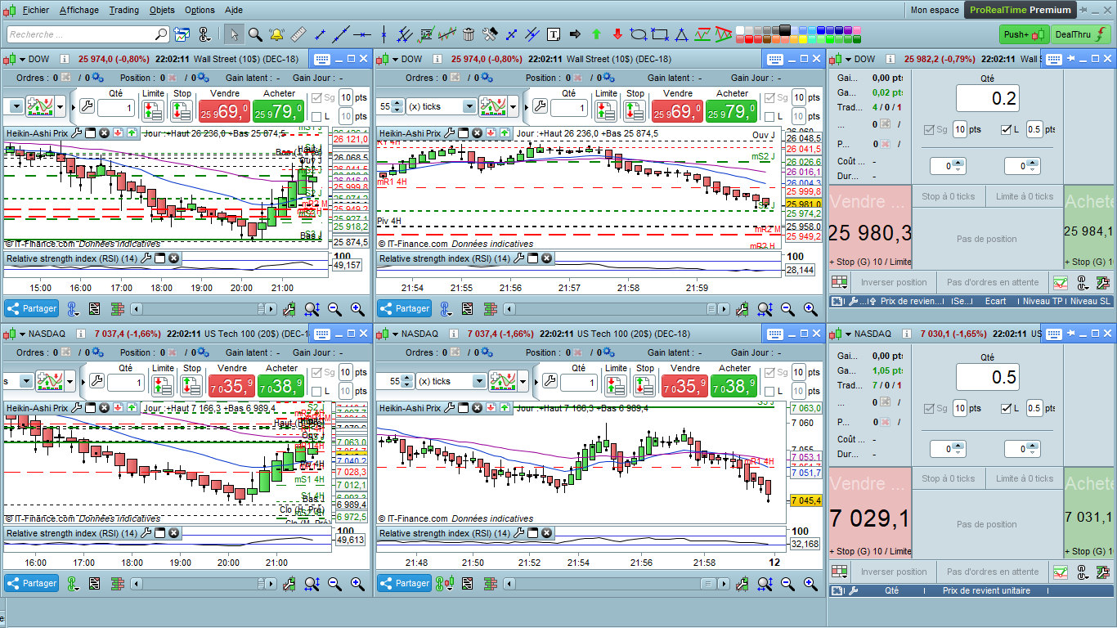Pick the black color swatch
This screenshot has width=1117, height=628.
(x=785, y=29)
